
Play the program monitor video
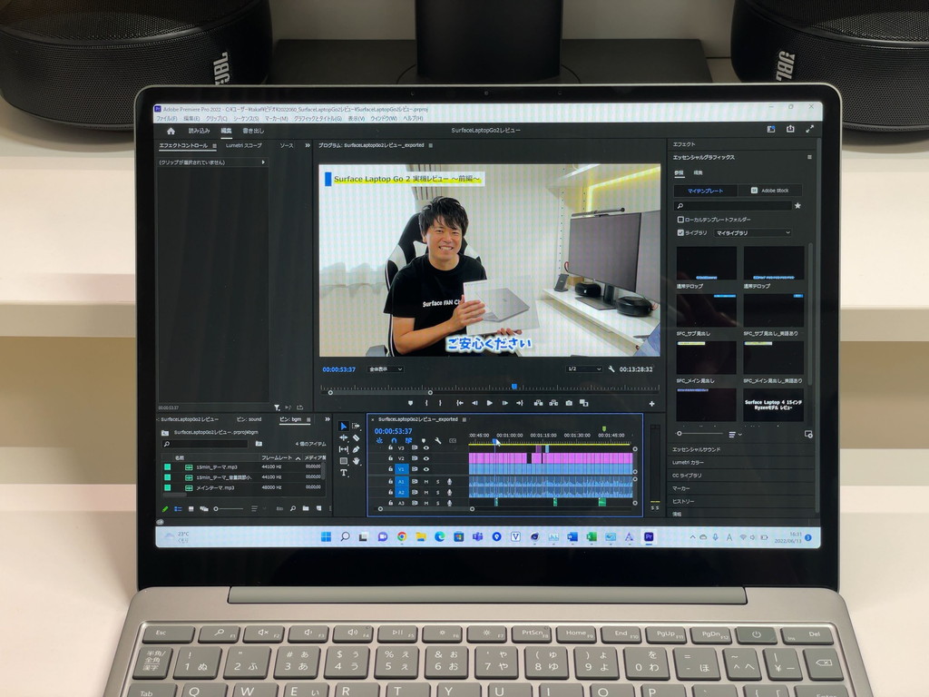point(489,403)
